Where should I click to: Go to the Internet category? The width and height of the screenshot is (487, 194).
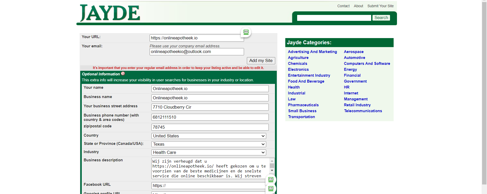351,93
